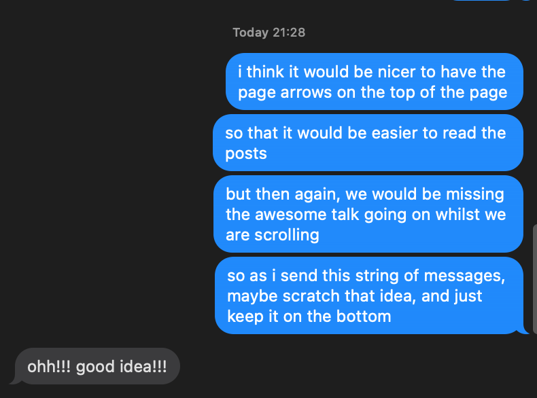Click the word "posts" in second message
Viewport: 537px width, 398px height.
[246, 153]
